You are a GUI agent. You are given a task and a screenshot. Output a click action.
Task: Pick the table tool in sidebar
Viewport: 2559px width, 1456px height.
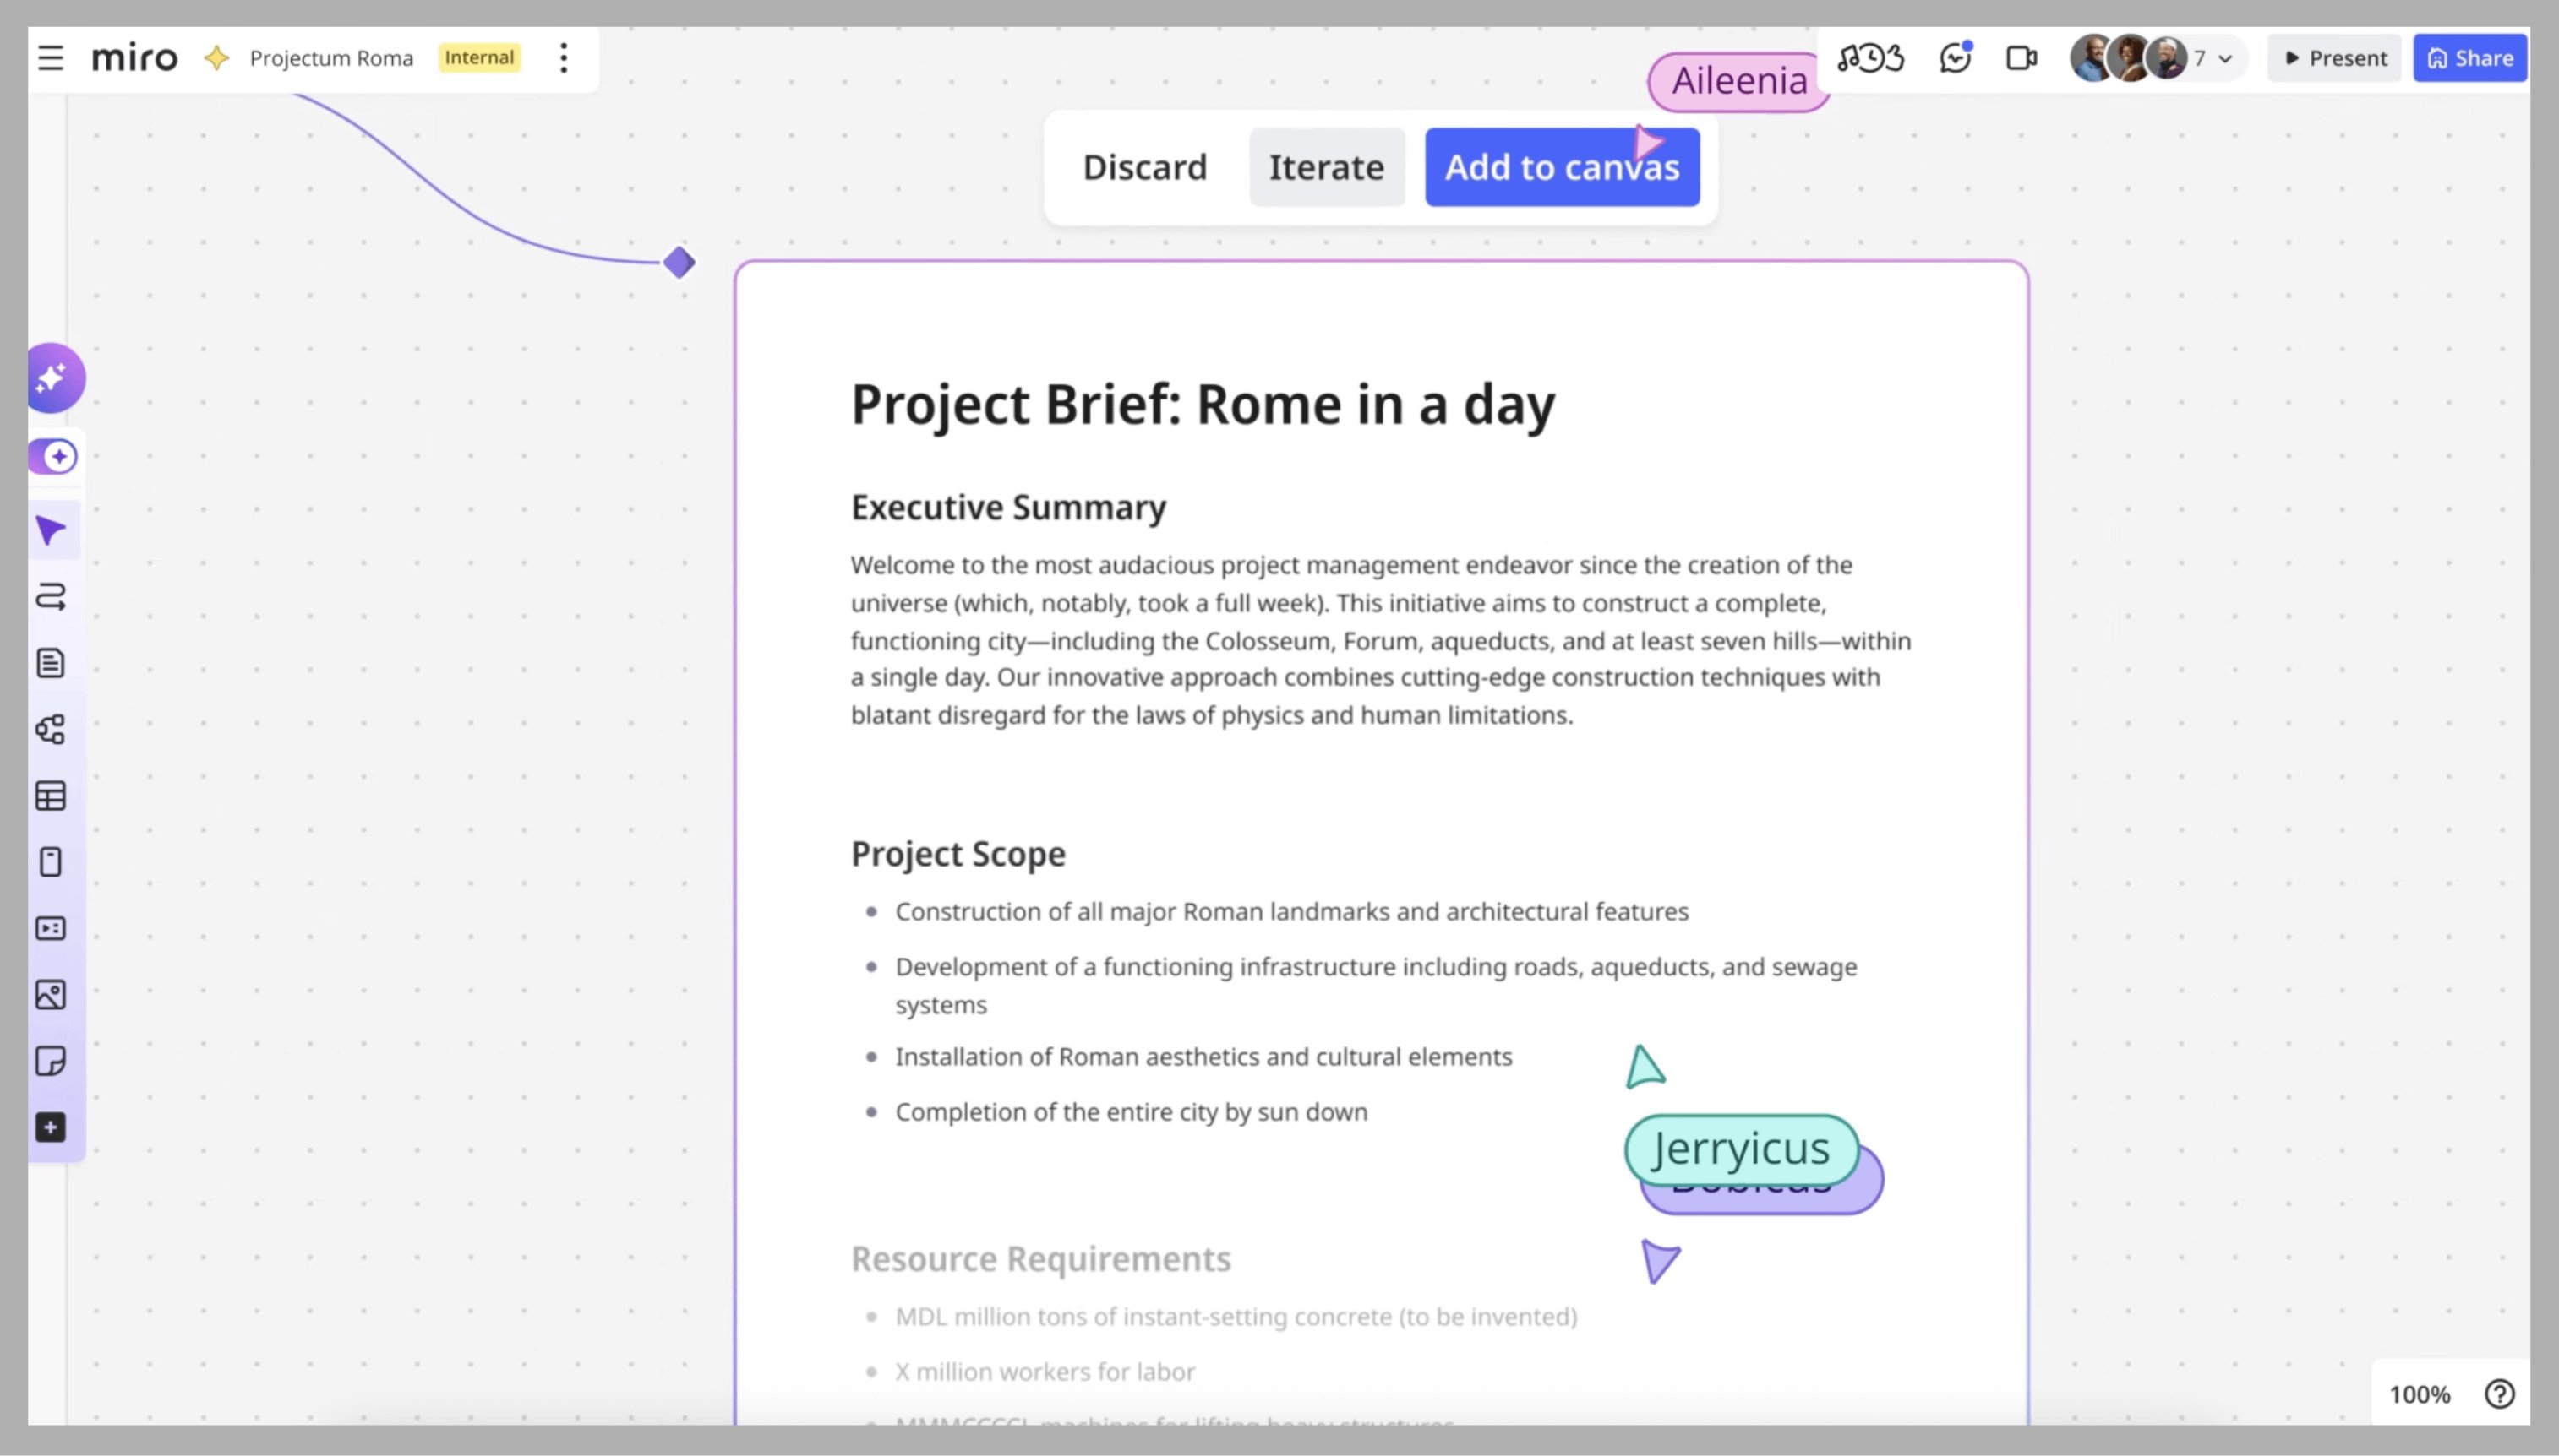51,796
